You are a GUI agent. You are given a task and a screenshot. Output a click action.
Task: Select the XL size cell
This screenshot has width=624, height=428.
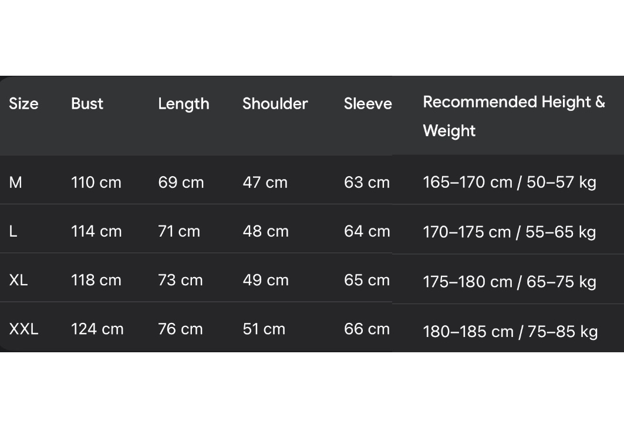tap(18, 280)
